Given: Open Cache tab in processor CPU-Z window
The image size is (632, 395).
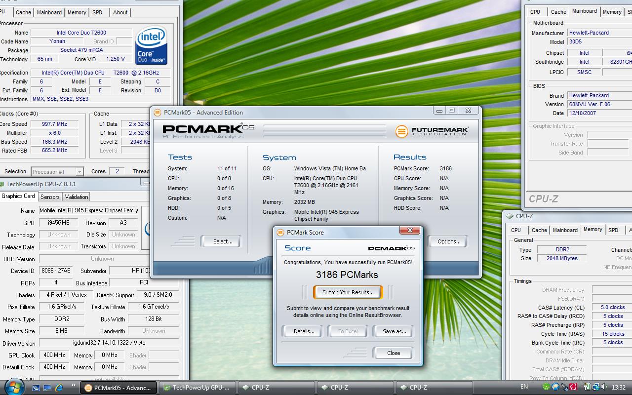Looking at the screenshot, I should pos(23,12).
